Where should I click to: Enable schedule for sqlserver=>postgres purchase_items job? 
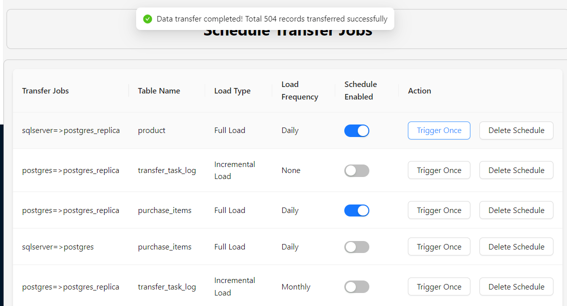(356, 247)
